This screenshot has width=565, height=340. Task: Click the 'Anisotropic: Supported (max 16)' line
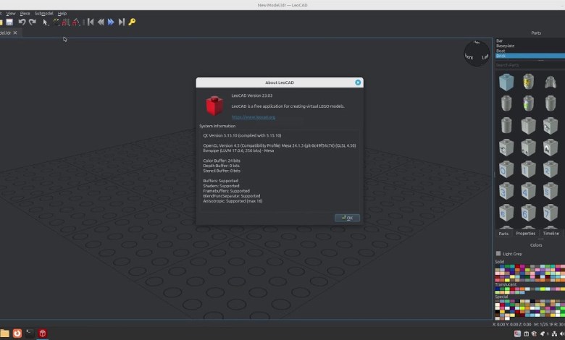click(233, 201)
